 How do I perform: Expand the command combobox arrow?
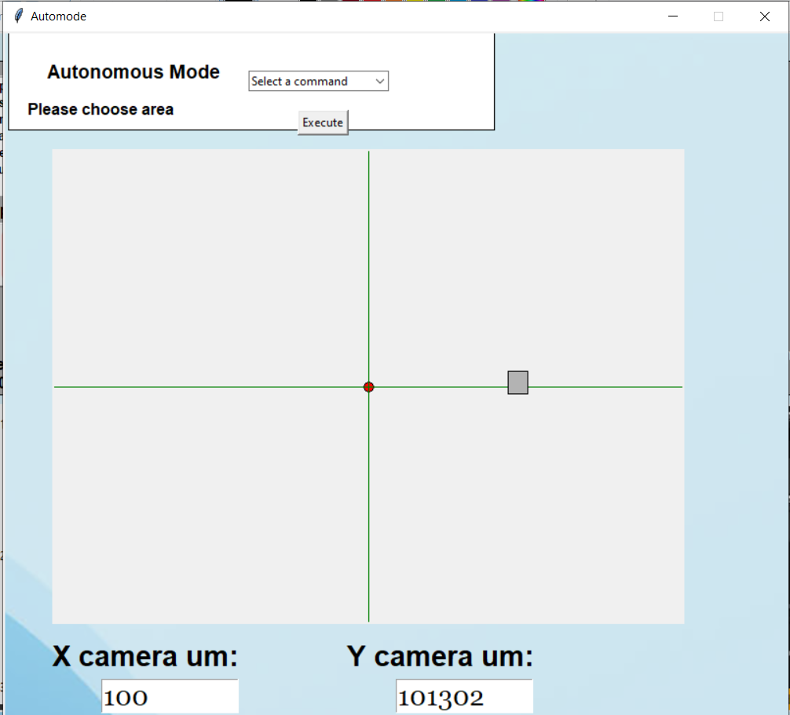point(379,81)
